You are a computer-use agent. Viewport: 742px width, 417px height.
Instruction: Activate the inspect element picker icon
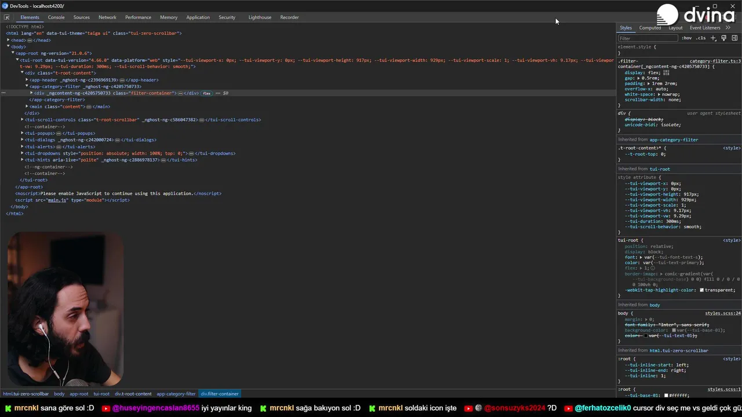(x=6, y=17)
